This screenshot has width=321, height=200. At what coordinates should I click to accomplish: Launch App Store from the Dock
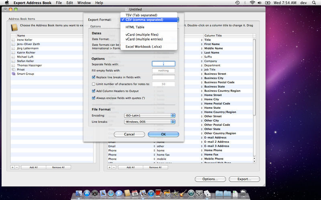coord(87,193)
